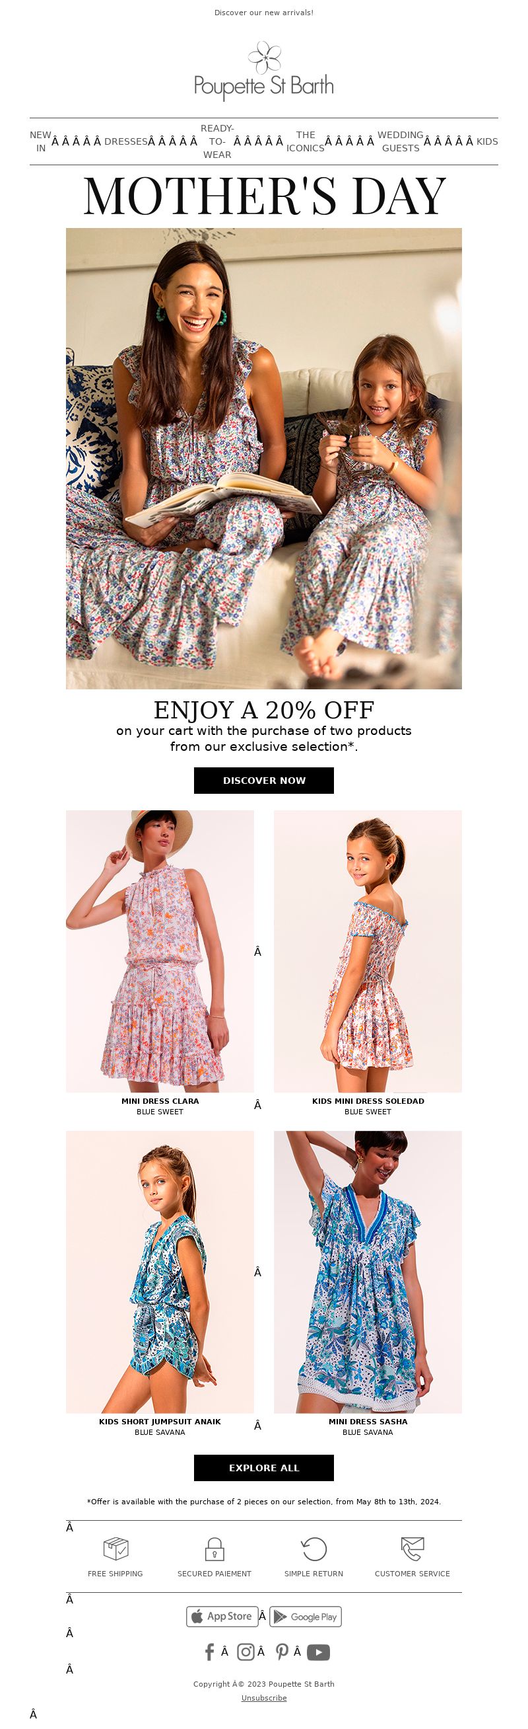Click the Secured Paiement lock icon

point(214,1549)
